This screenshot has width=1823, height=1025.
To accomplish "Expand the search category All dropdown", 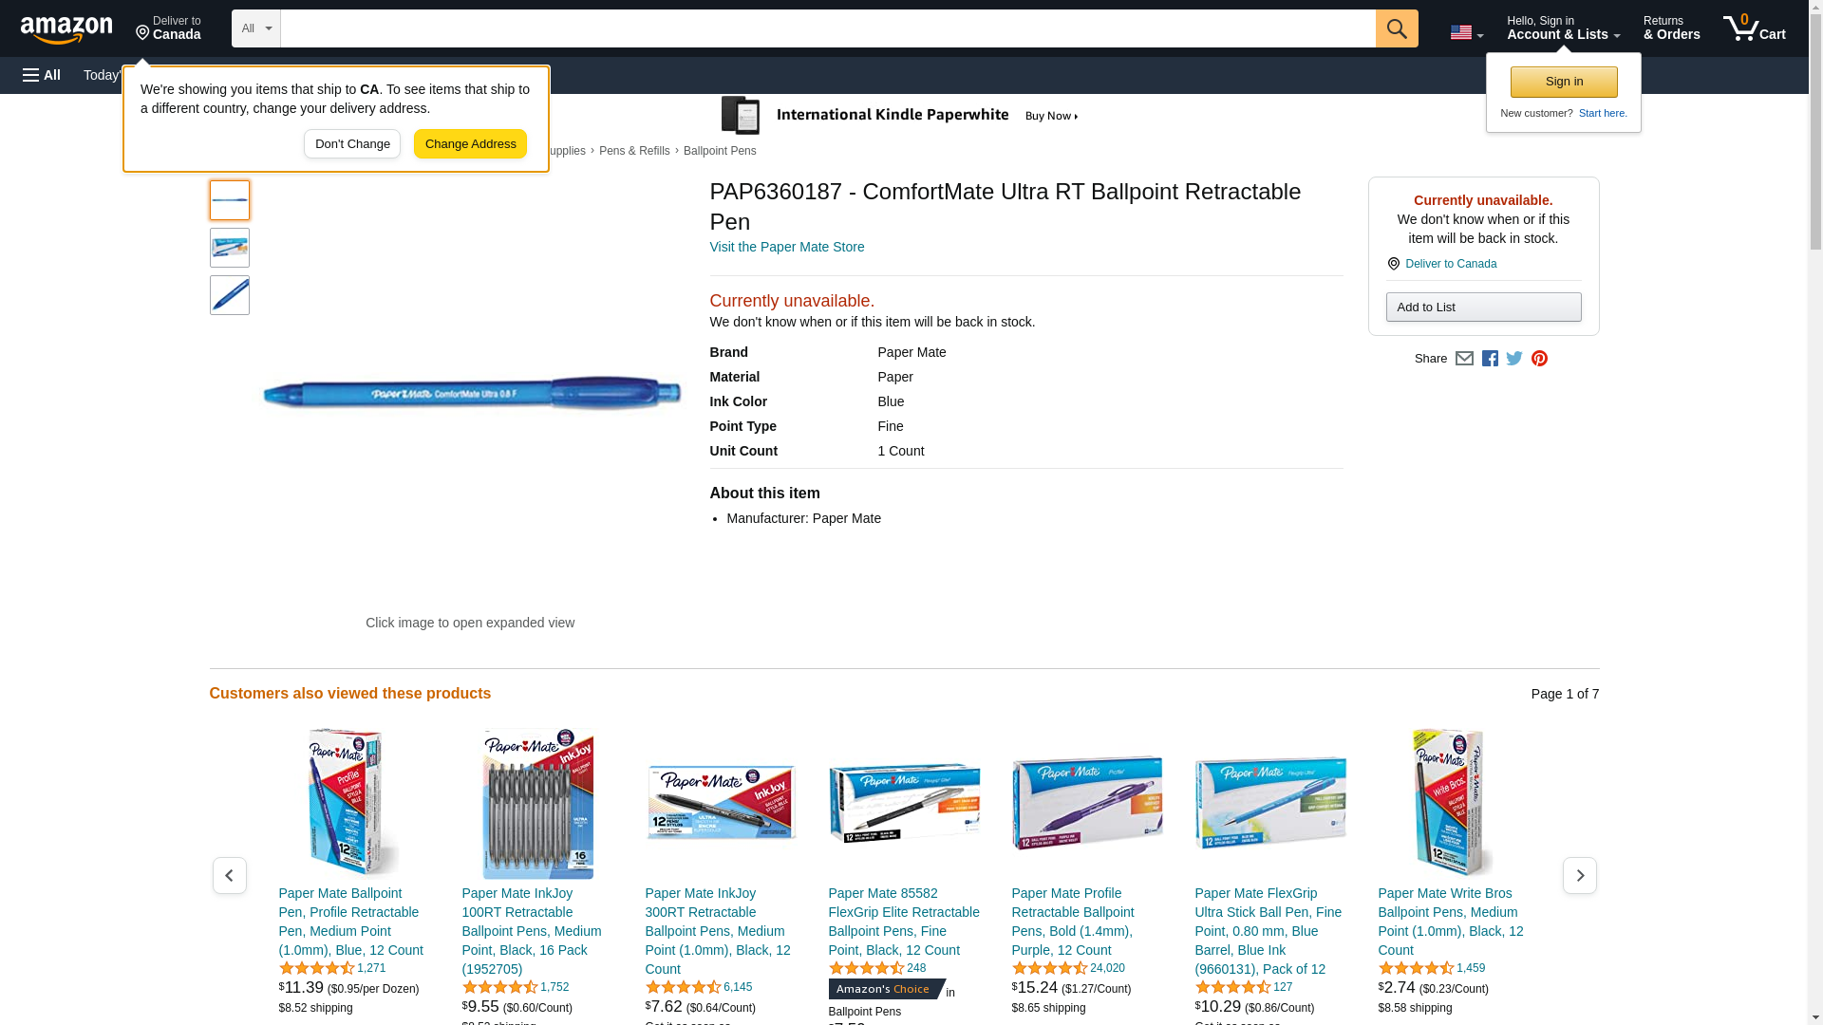I will pos(255,28).
